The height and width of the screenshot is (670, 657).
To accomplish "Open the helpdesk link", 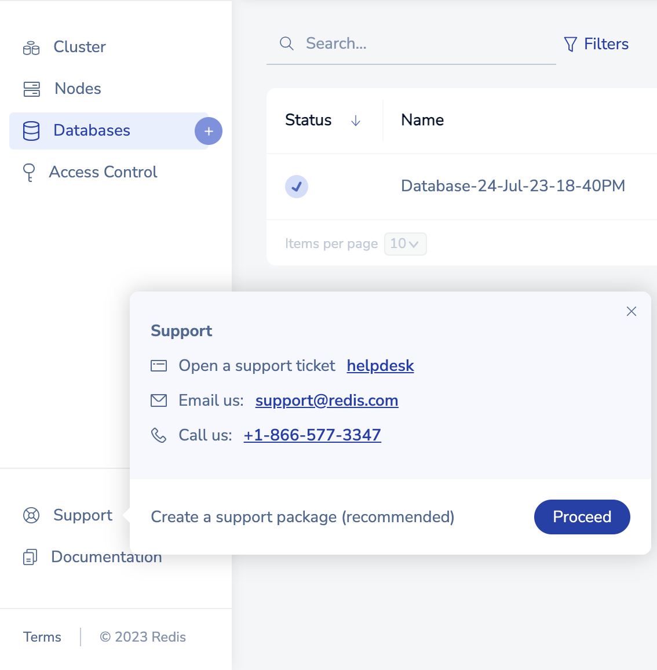I will 380,366.
